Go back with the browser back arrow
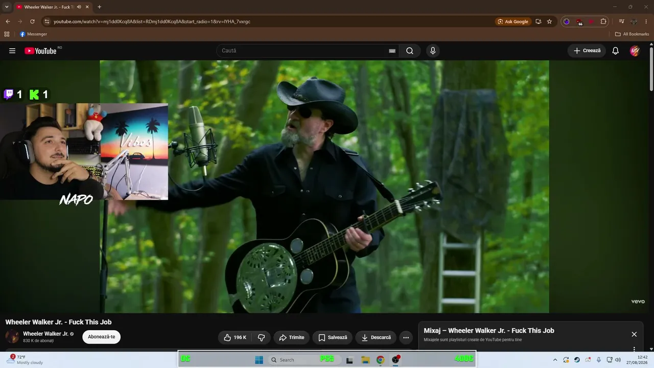Screen dimensions: 654x368 pyautogui.click(x=8, y=21)
